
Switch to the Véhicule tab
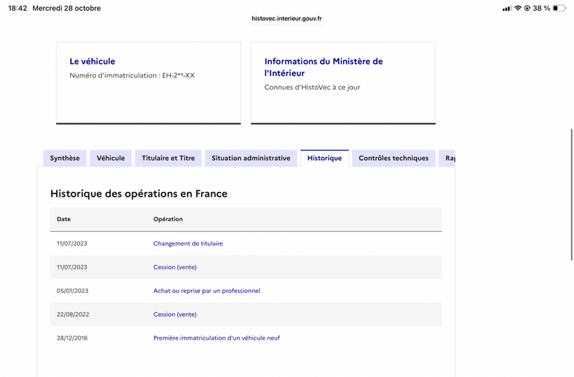[x=110, y=158]
